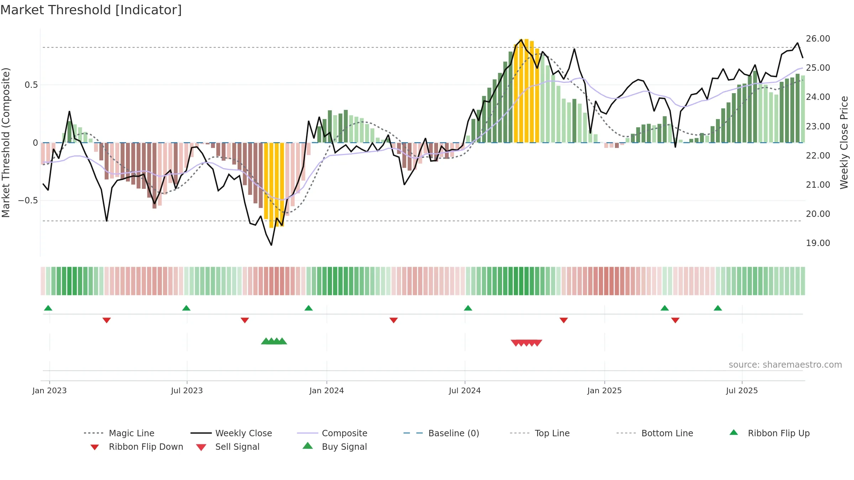Click the Jul 2024 x-axis label
Screen dimensions: 854x480
click(x=465, y=390)
